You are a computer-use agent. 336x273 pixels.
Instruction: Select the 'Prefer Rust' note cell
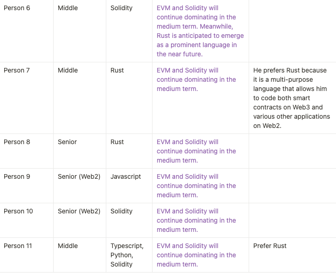click(292, 255)
